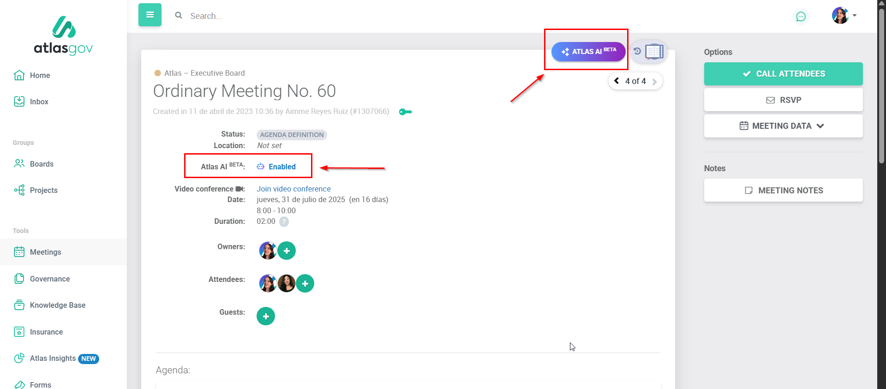
Task: Show the duration help tooltip icon
Action: [284, 221]
